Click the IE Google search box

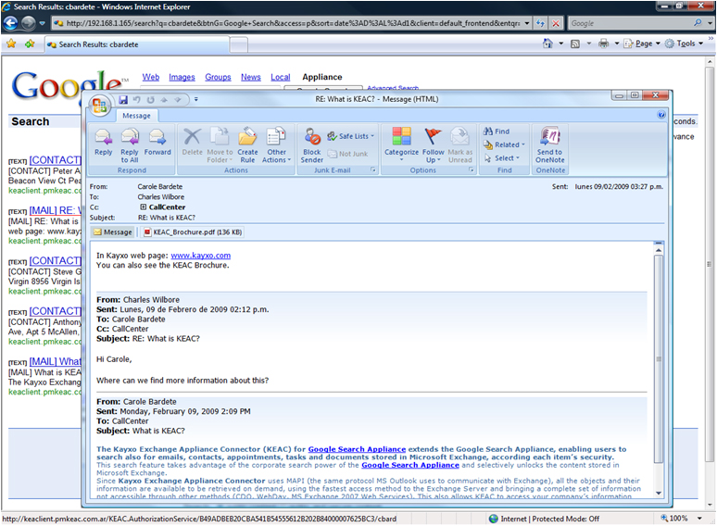click(x=631, y=23)
